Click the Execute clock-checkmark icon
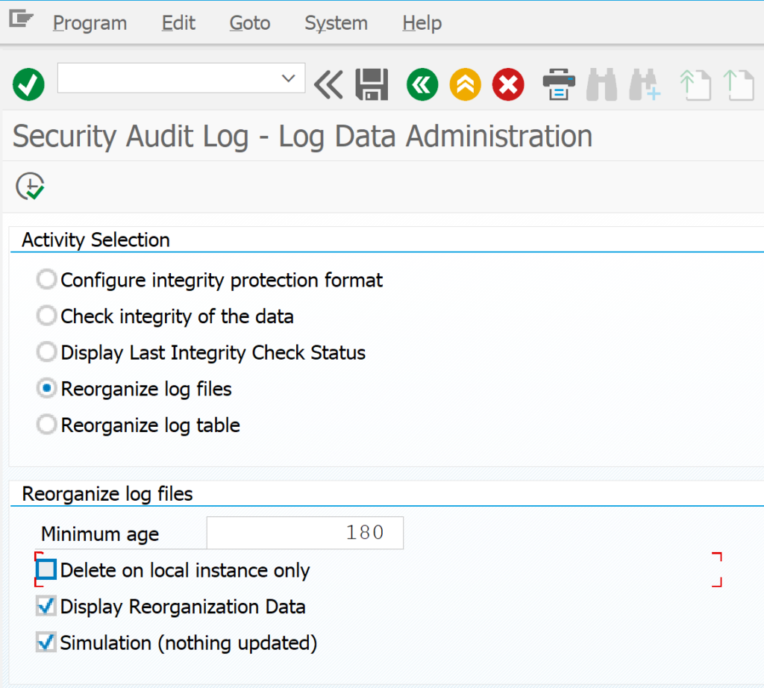This screenshot has width=764, height=688. pos(30,186)
